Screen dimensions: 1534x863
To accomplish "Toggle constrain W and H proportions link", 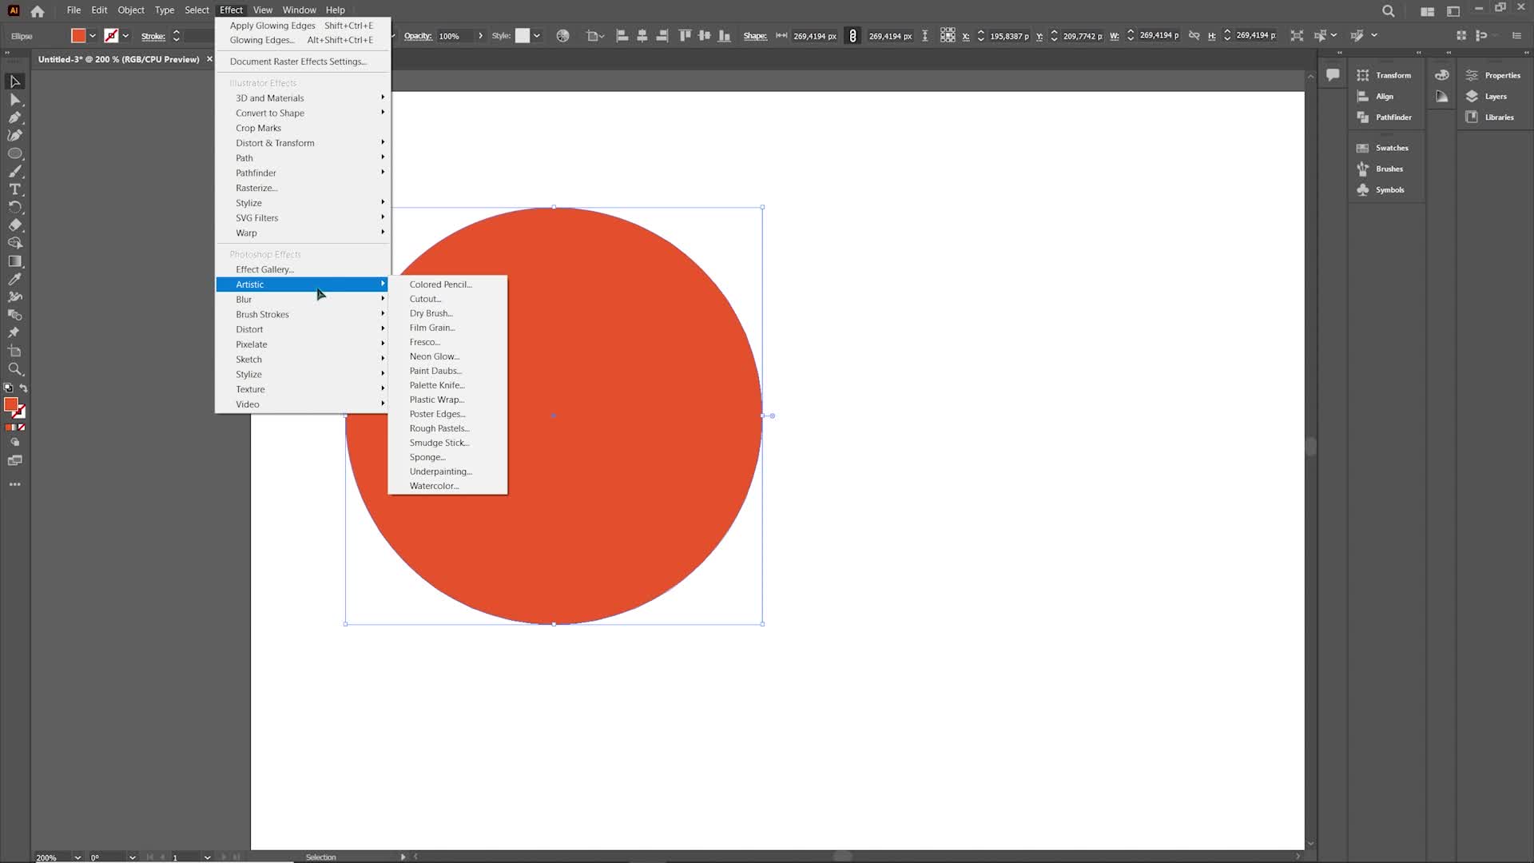I will coord(1194,36).
